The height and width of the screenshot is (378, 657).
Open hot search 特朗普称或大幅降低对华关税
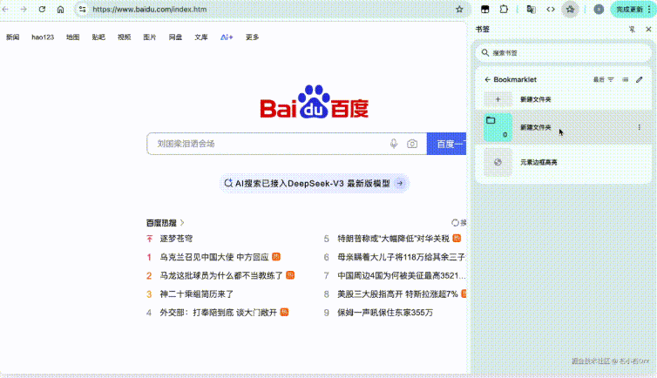click(394, 239)
